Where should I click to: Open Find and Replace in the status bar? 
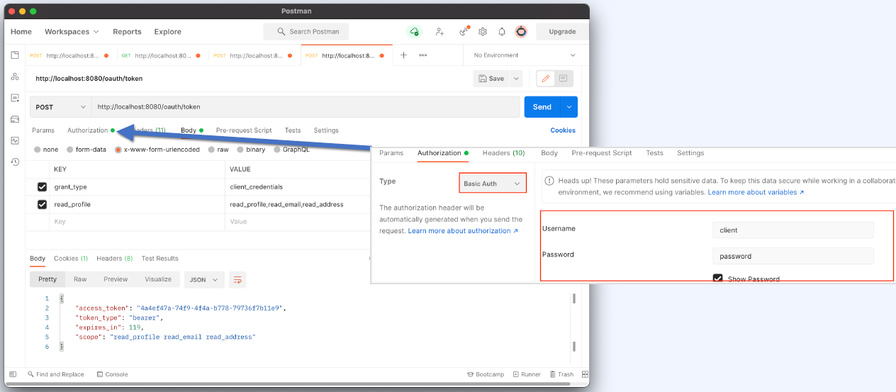(x=55, y=374)
